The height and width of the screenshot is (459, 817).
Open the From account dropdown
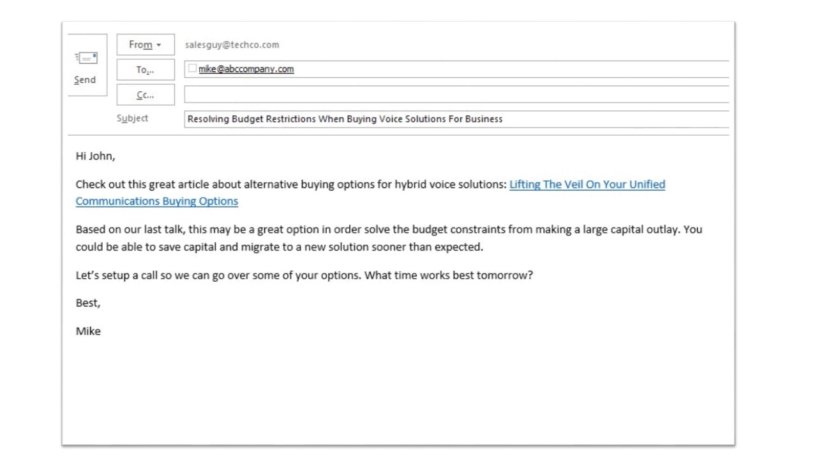pyautogui.click(x=146, y=45)
